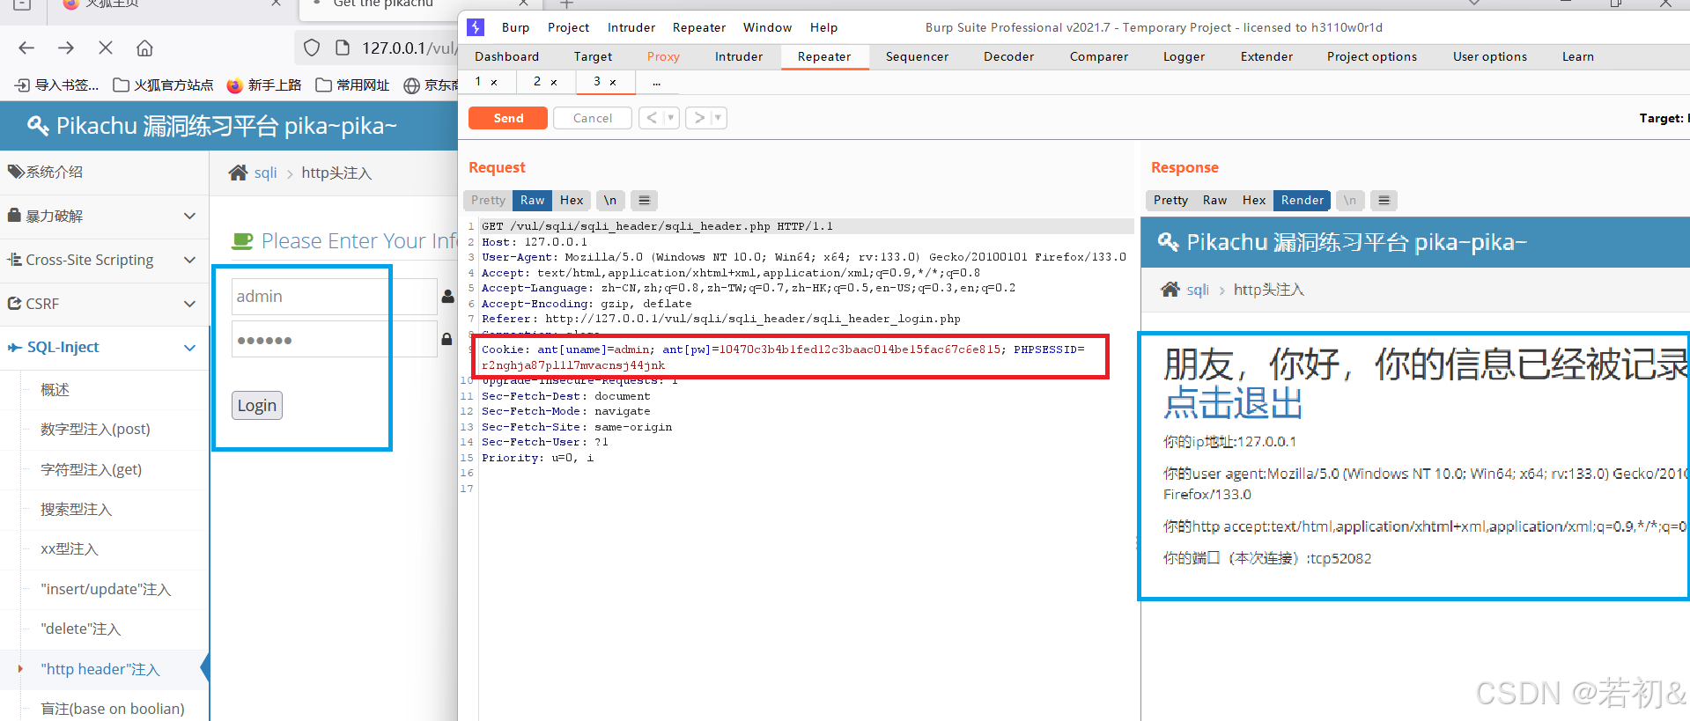Screen dimensions: 1690x721
Task: Switch request view to Pretty
Action: (x=488, y=201)
